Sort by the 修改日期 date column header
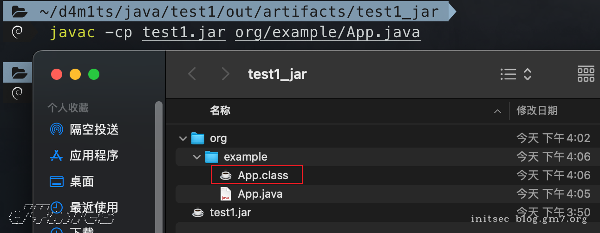 pos(537,111)
